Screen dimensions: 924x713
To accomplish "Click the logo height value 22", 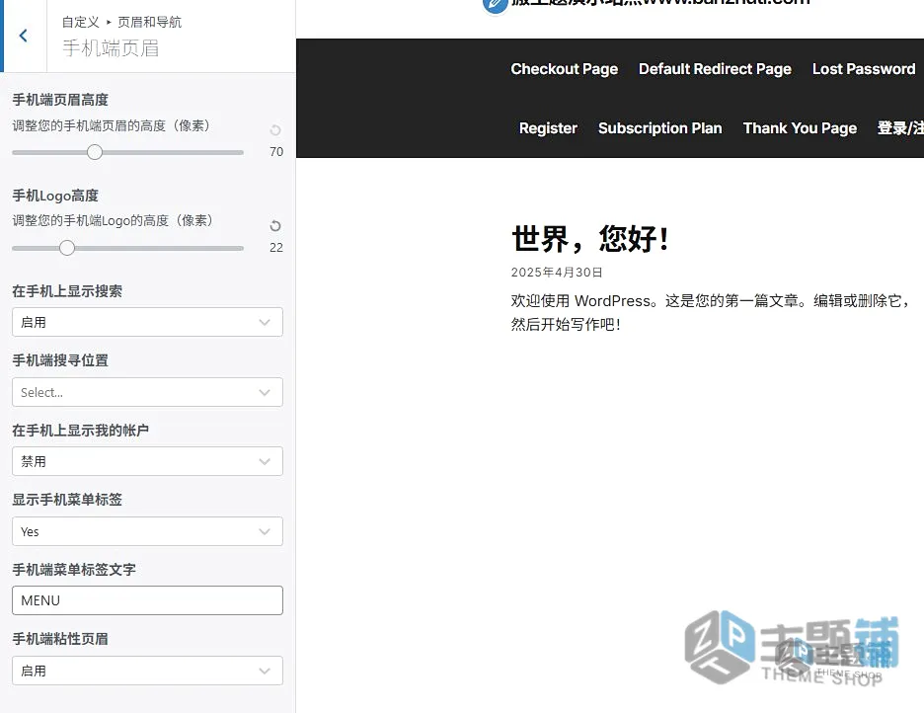I will click(276, 248).
